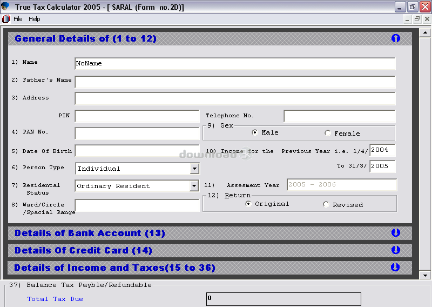Open the Residental Status dropdown

click(x=194, y=186)
